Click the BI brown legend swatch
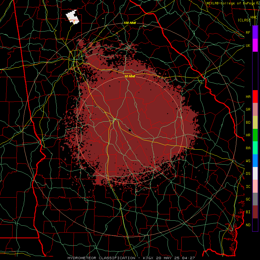This screenshot has height=260, width=260. (255, 212)
